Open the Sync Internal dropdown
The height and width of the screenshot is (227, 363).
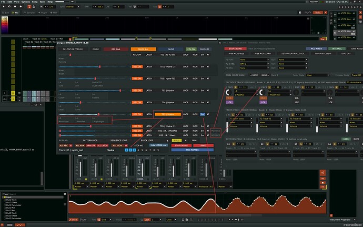(x=73, y=7)
